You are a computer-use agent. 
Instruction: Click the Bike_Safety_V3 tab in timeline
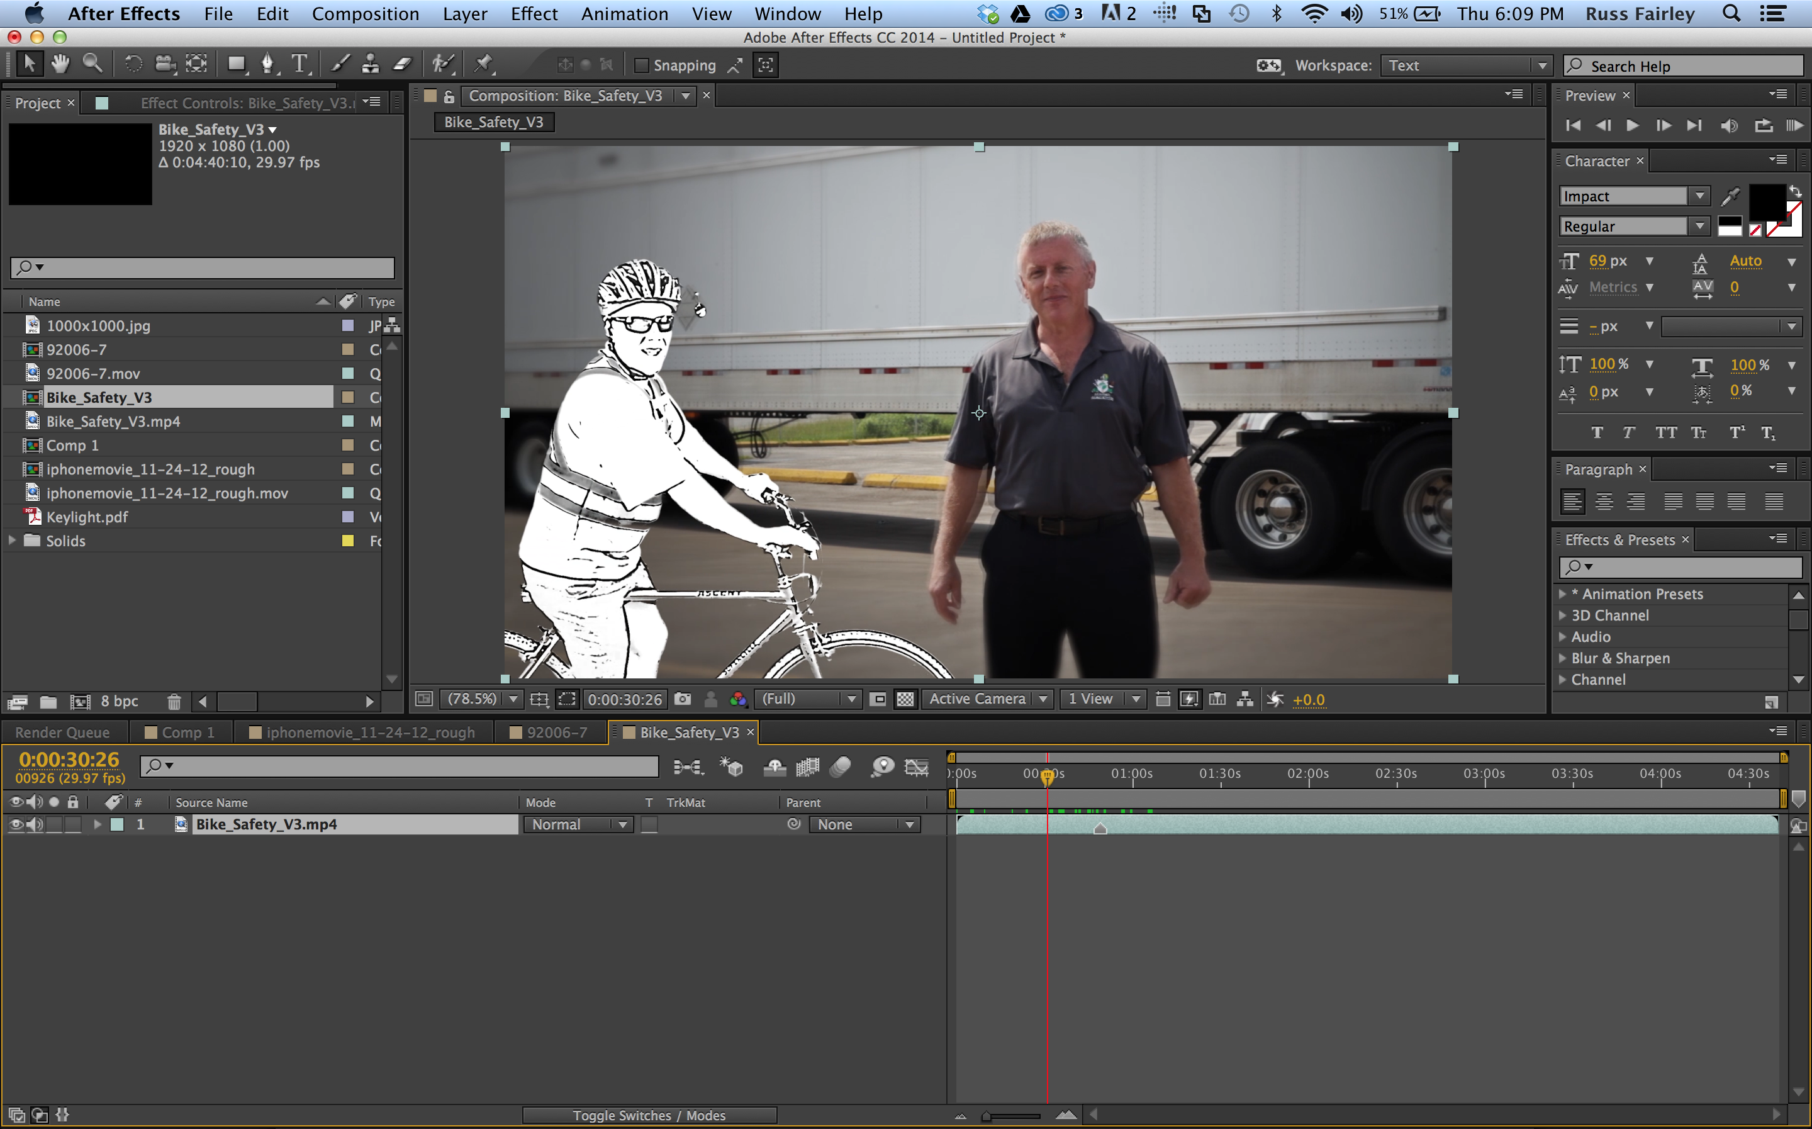pos(689,734)
